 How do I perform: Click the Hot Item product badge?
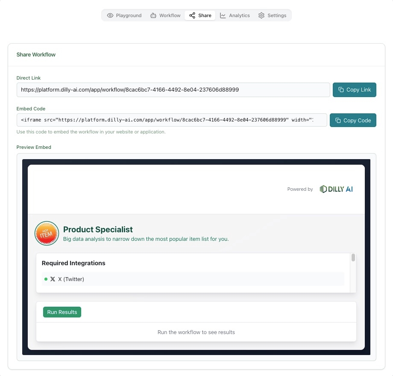[x=47, y=234]
